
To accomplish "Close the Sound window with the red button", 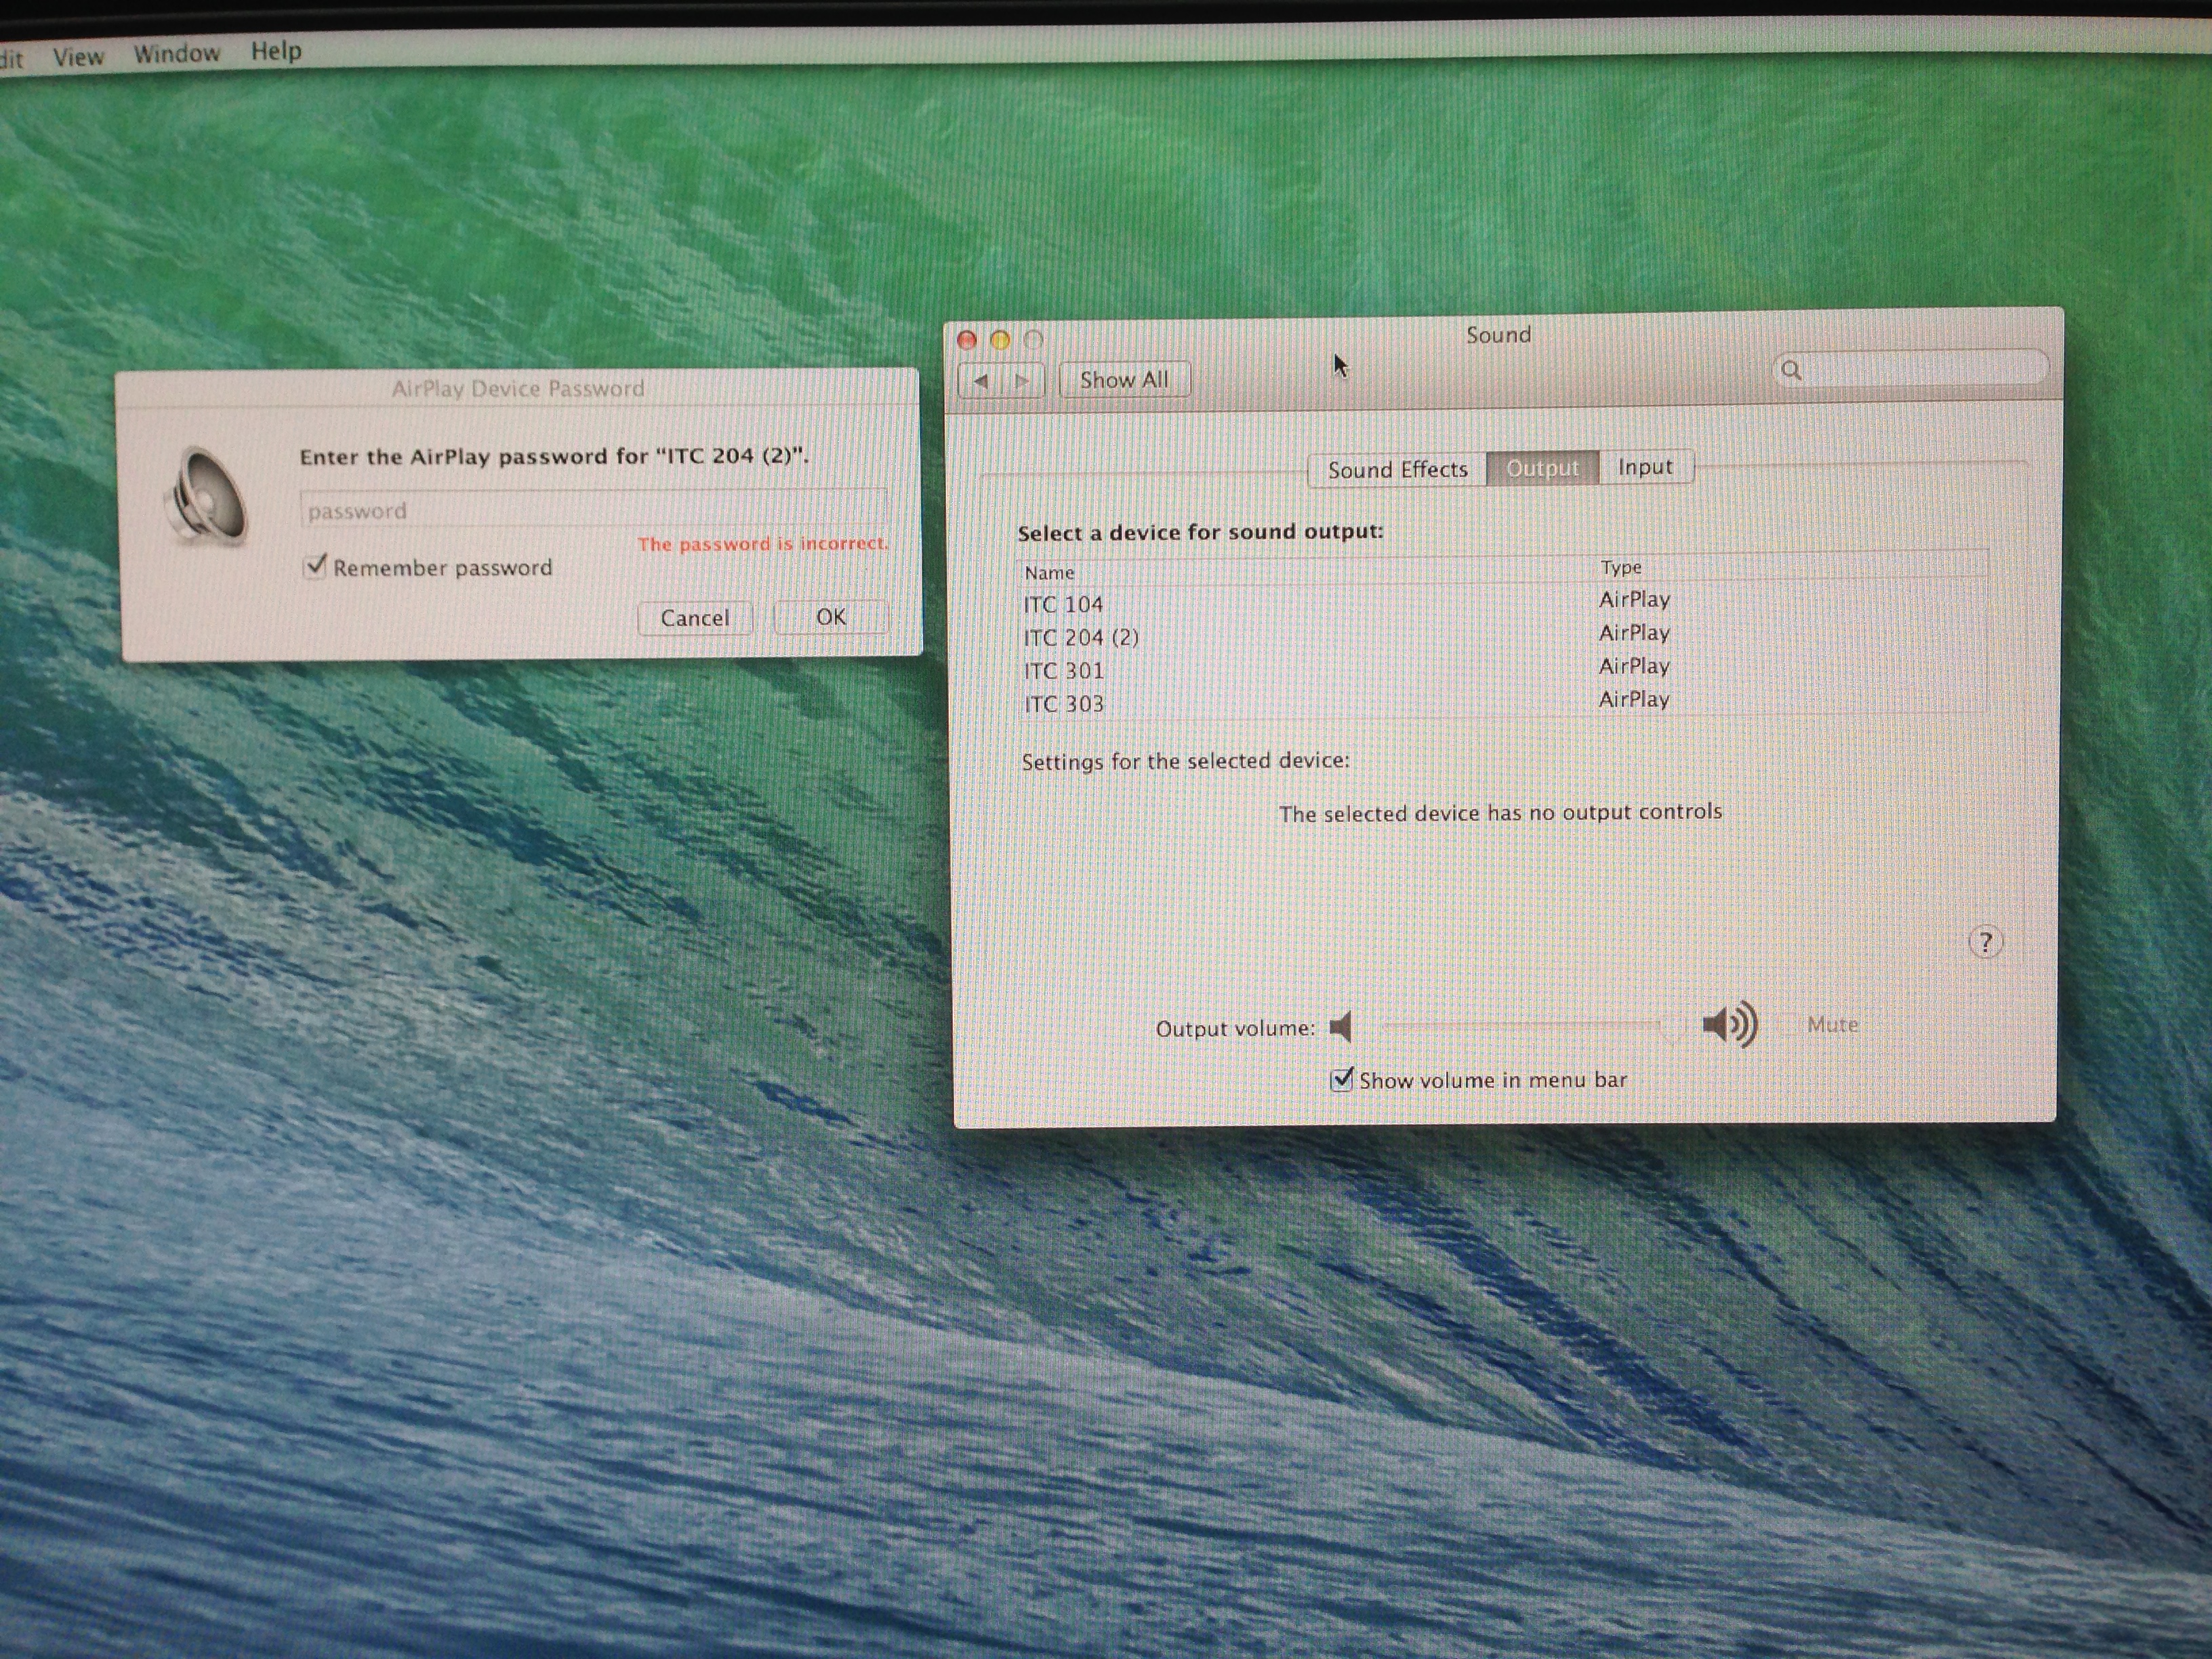I will 967,340.
